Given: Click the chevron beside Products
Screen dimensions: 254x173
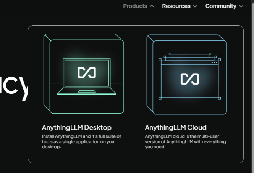Looking at the screenshot, I should pyautogui.click(x=152, y=6).
